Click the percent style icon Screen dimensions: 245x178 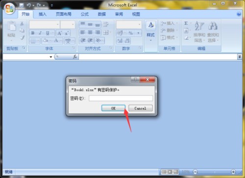tap(130, 33)
